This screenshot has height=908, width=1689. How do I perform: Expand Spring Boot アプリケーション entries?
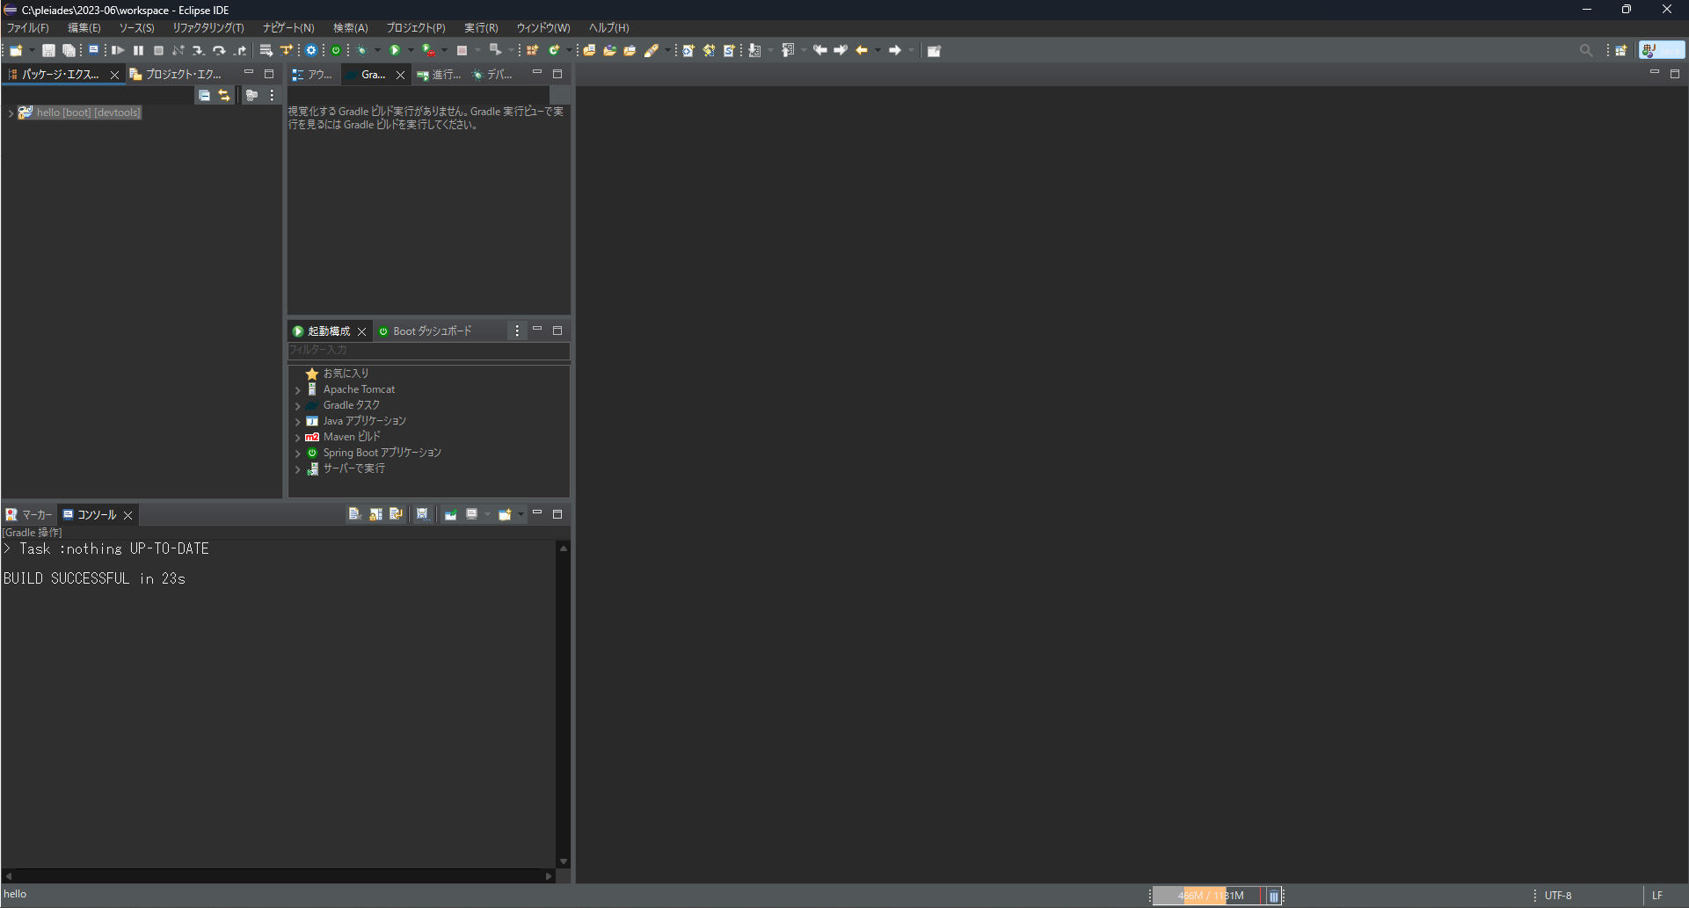tap(298, 453)
